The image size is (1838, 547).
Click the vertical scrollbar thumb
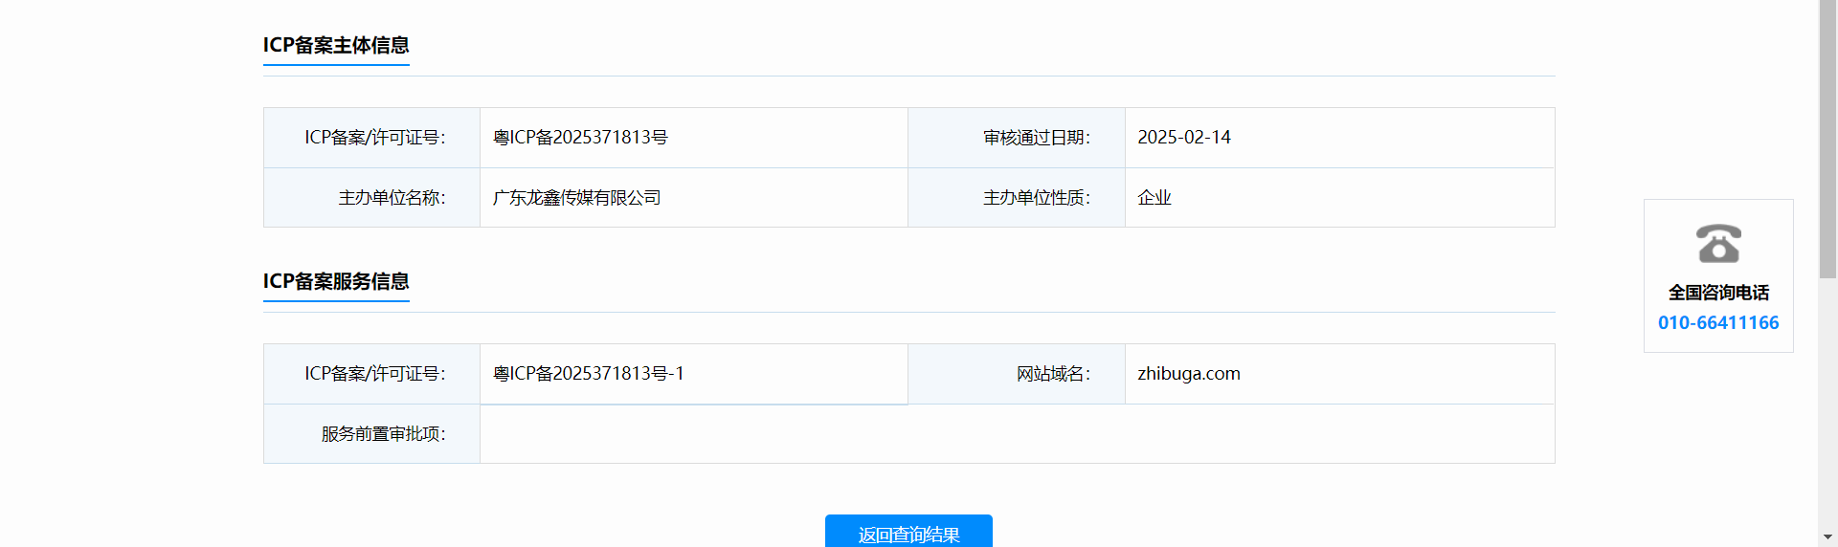(1827, 139)
